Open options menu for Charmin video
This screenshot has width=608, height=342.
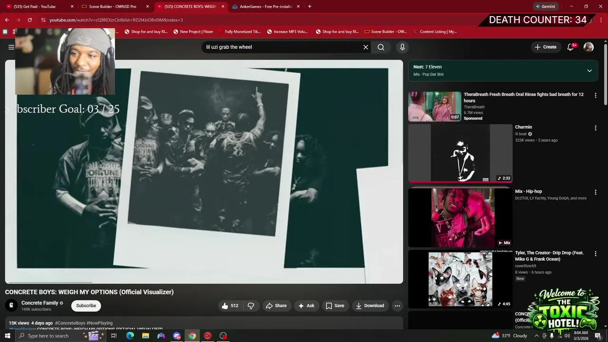595,128
